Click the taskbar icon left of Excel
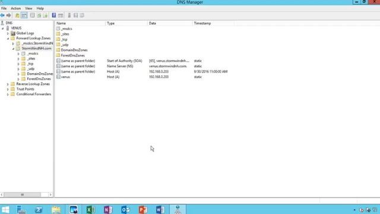This screenshot has height=214, width=380. pyautogui.click(x=74, y=209)
